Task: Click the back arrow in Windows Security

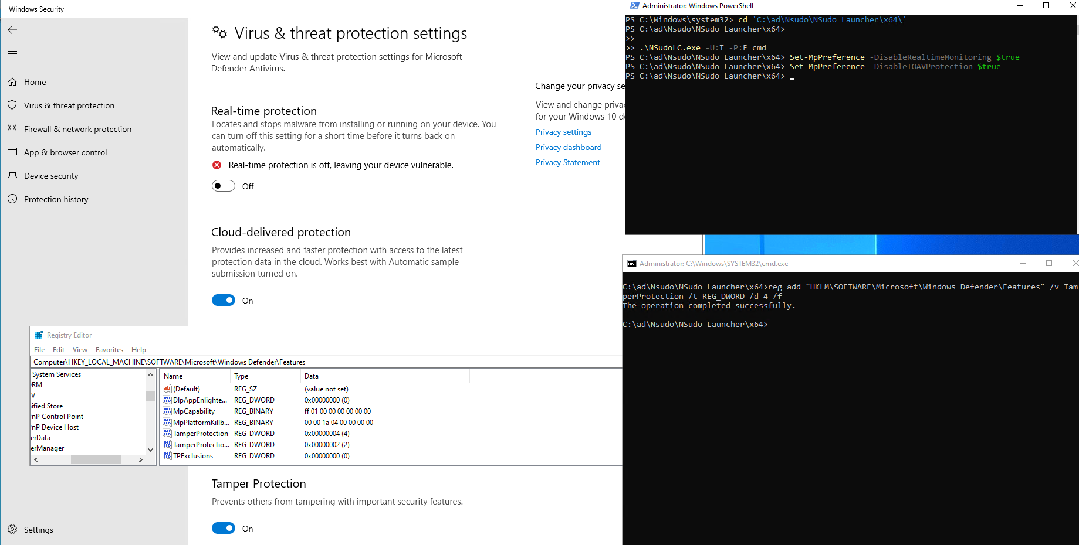Action: click(x=12, y=30)
